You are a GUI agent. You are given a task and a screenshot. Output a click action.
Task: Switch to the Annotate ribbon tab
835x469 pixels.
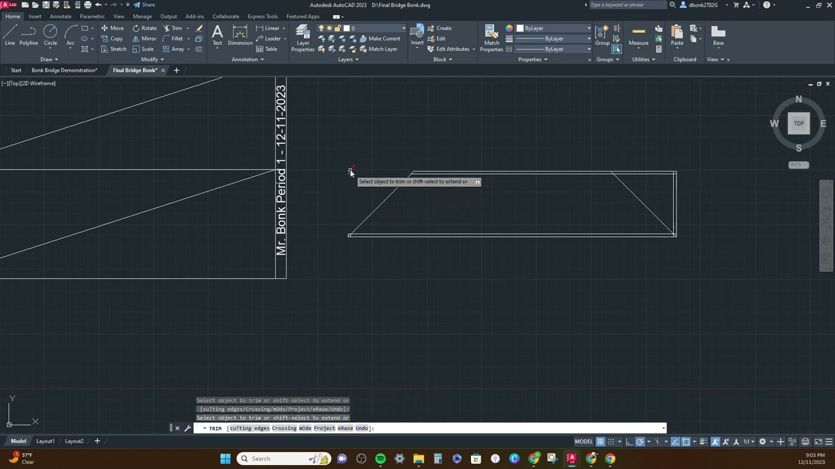pyautogui.click(x=61, y=16)
